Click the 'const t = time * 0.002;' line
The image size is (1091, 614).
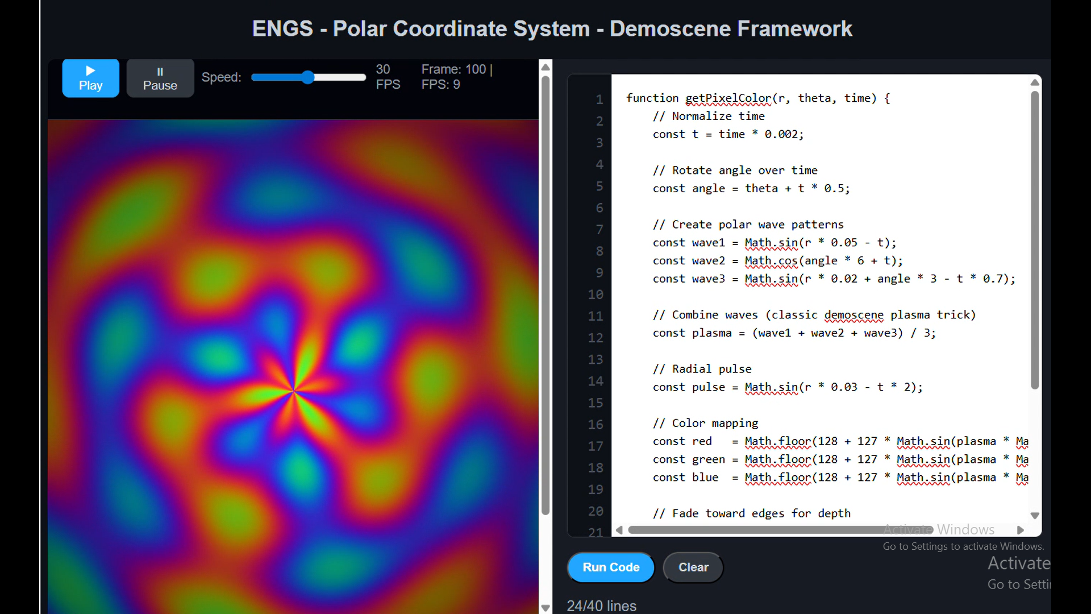(x=728, y=134)
